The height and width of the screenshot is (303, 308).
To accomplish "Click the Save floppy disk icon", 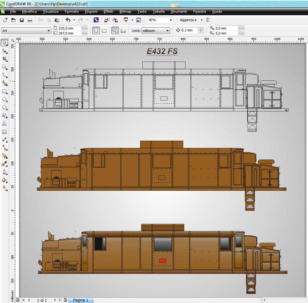I will point(22,20).
